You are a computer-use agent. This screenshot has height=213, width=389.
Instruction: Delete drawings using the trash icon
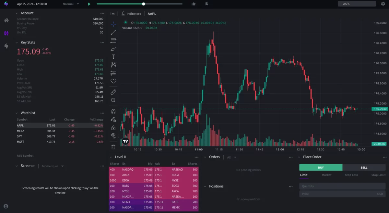pyautogui.click(x=113, y=147)
